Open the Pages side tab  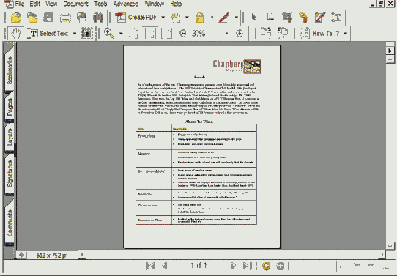click(x=10, y=107)
